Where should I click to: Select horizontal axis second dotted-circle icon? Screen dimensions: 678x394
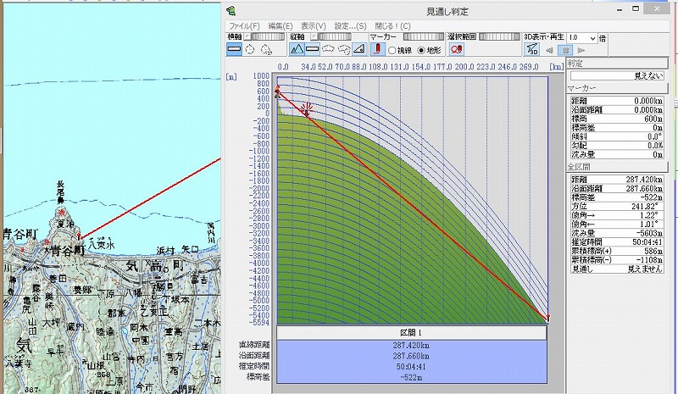[x=266, y=49]
